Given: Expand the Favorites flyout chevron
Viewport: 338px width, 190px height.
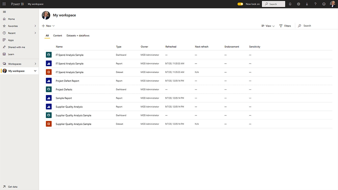Looking at the screenshot, I should point(35,26).
